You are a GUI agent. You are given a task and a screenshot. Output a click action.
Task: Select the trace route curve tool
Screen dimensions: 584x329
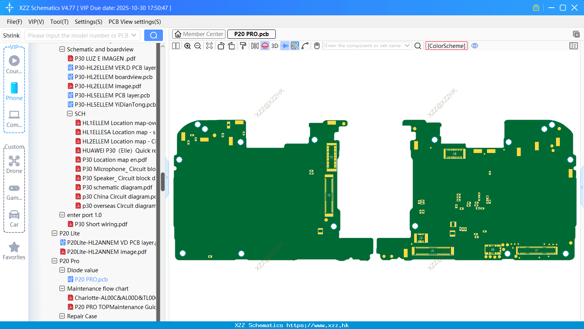pyautogui.click(x=305, y=46)
